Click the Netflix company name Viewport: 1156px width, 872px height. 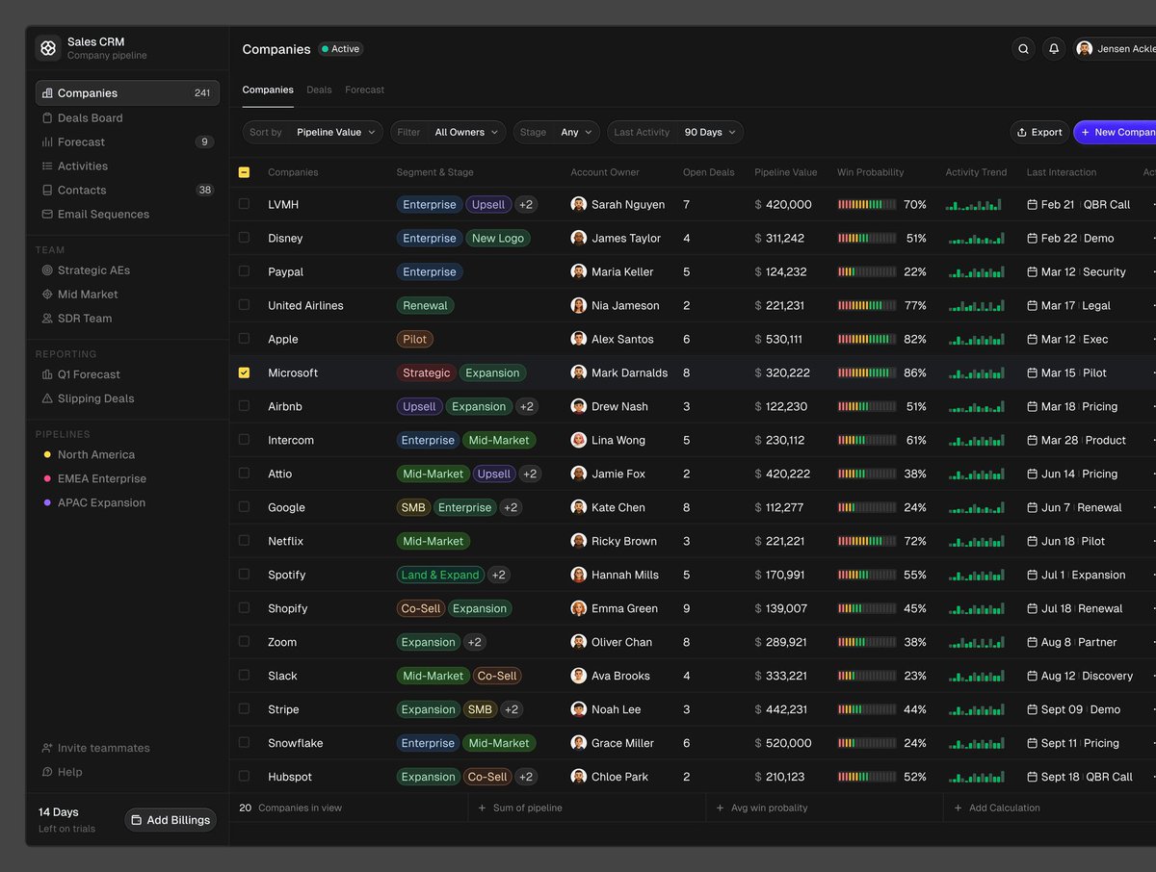286,541
